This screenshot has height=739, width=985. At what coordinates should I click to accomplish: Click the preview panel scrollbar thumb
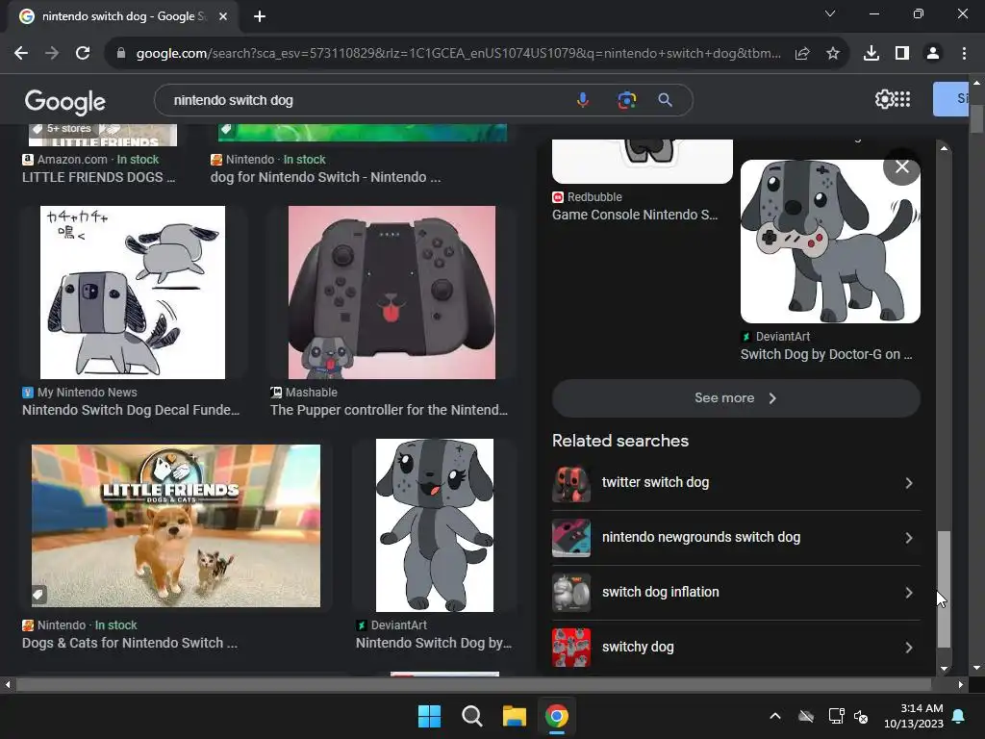[944, 590]
